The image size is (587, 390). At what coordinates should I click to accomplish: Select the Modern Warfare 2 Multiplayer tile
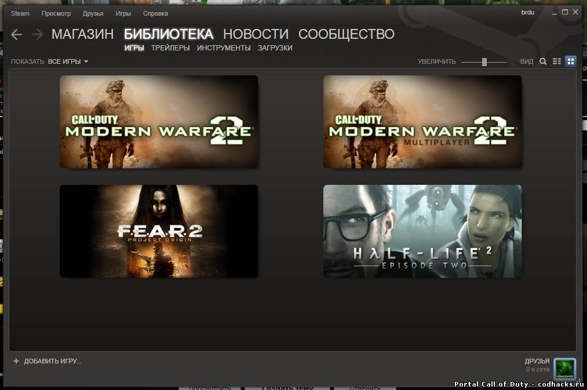pos(422,122)
